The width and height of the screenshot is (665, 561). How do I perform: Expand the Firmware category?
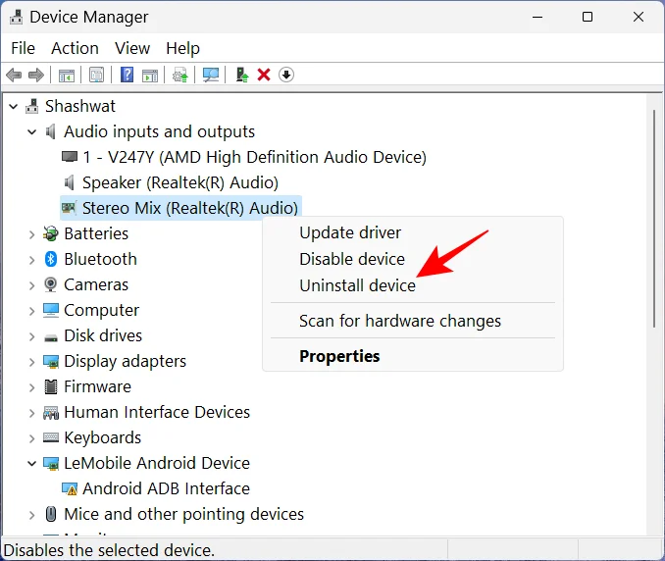tap(31, 387)
